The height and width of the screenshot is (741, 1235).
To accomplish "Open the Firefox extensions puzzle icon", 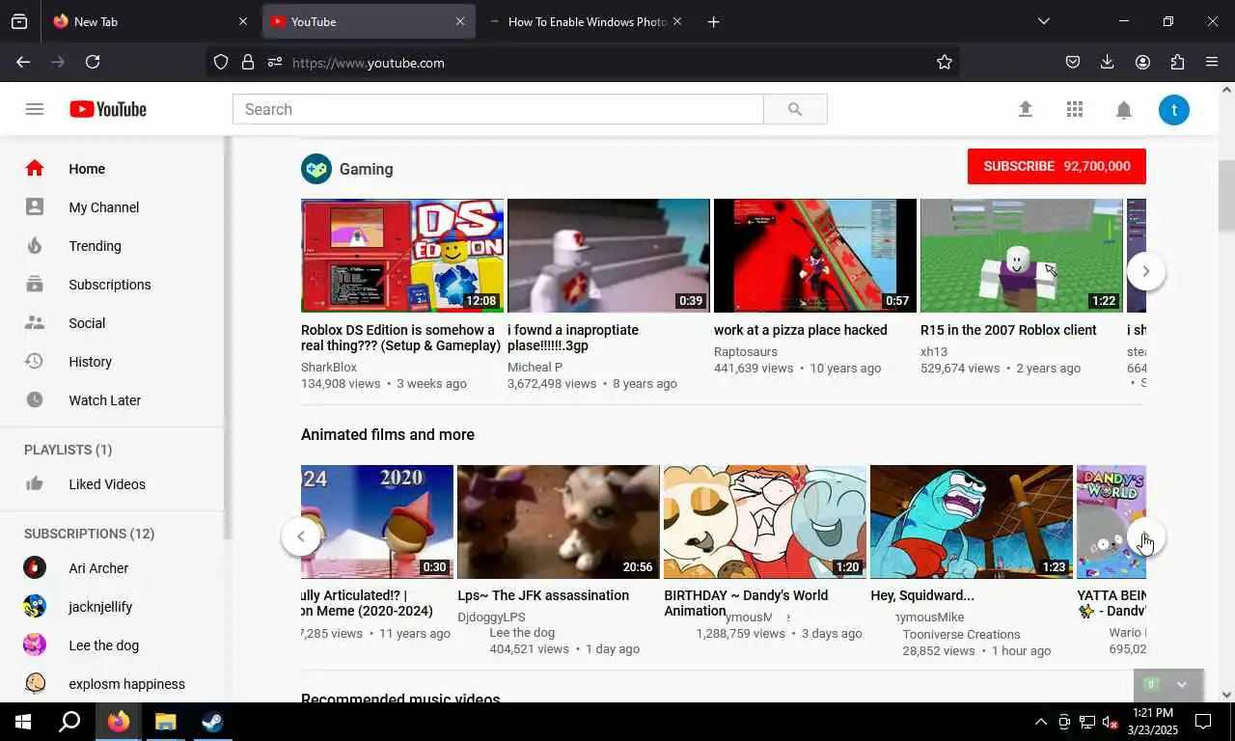I will pyautogui.click(x=1177, y=62).
